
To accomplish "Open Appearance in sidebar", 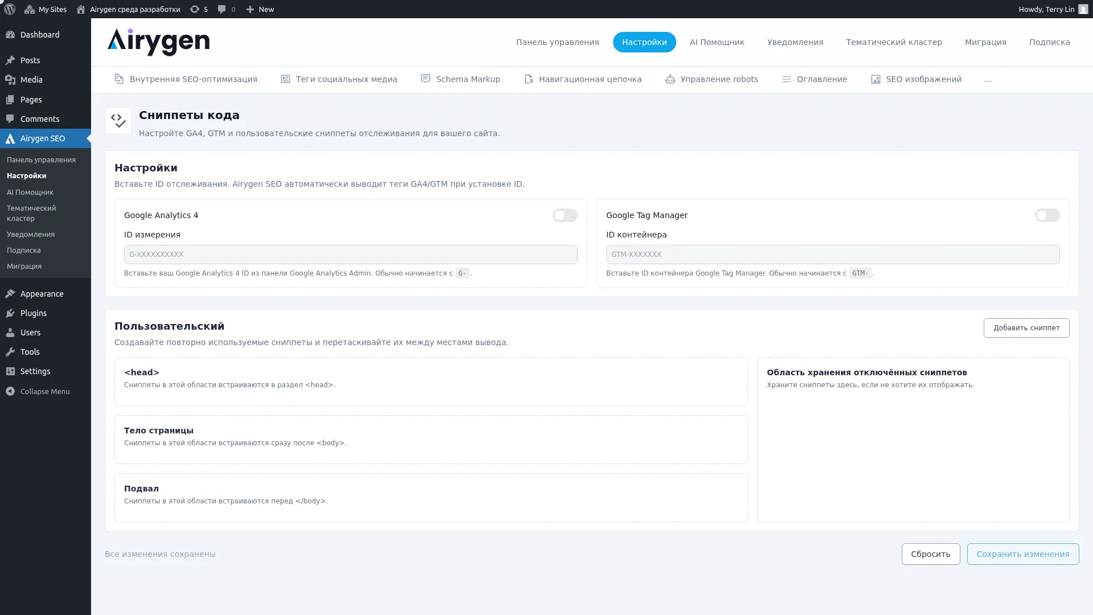I will [46, 294].
